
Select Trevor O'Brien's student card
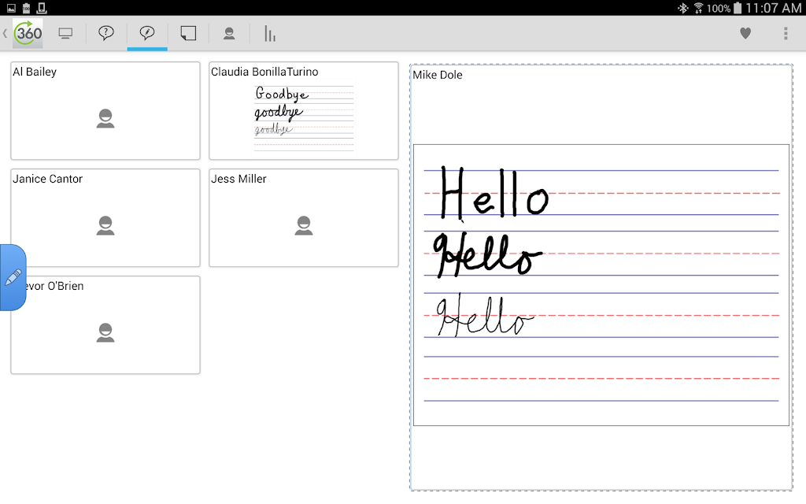(105, 324)
